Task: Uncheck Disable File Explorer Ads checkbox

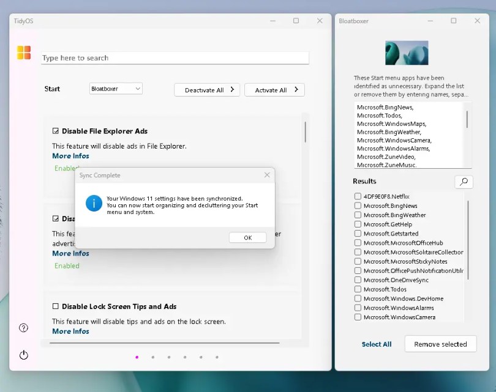Action: pos(55,131)
